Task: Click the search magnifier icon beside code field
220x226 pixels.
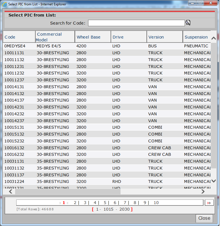Action: (x=188, y=23)
